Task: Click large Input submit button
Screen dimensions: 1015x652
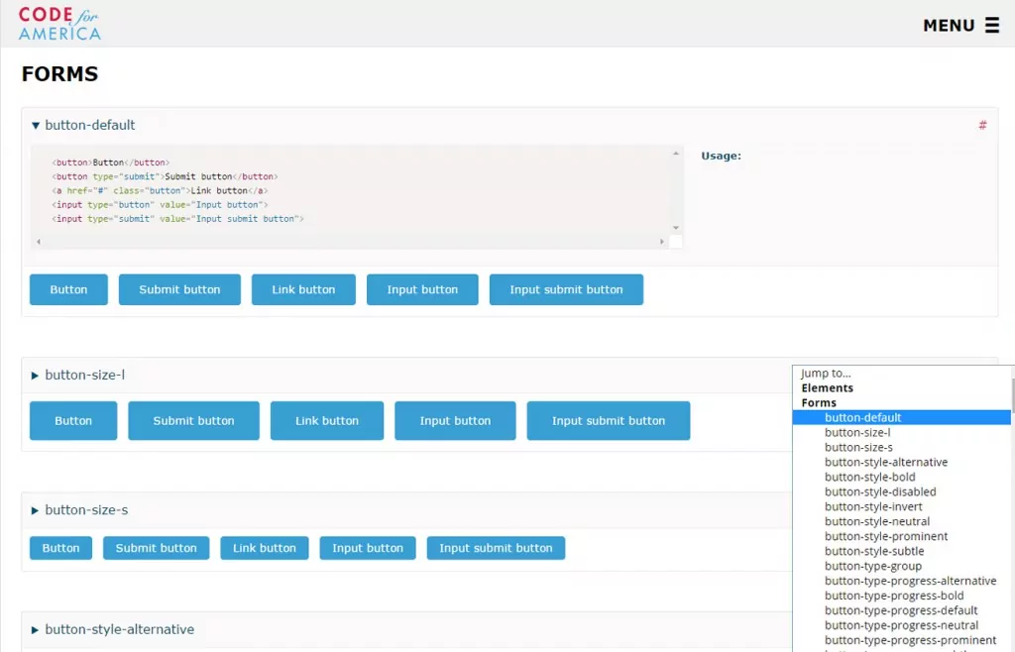Action: pos(609,420)
